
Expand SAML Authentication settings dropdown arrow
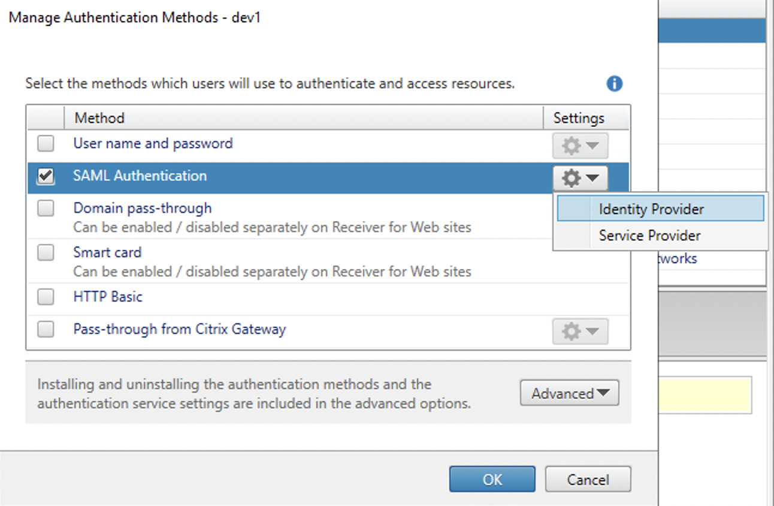click(x=592, y=178)
